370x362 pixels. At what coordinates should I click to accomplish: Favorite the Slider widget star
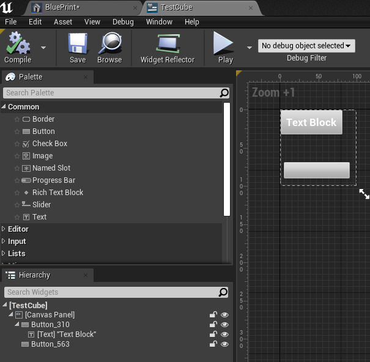tap(17, 205)
